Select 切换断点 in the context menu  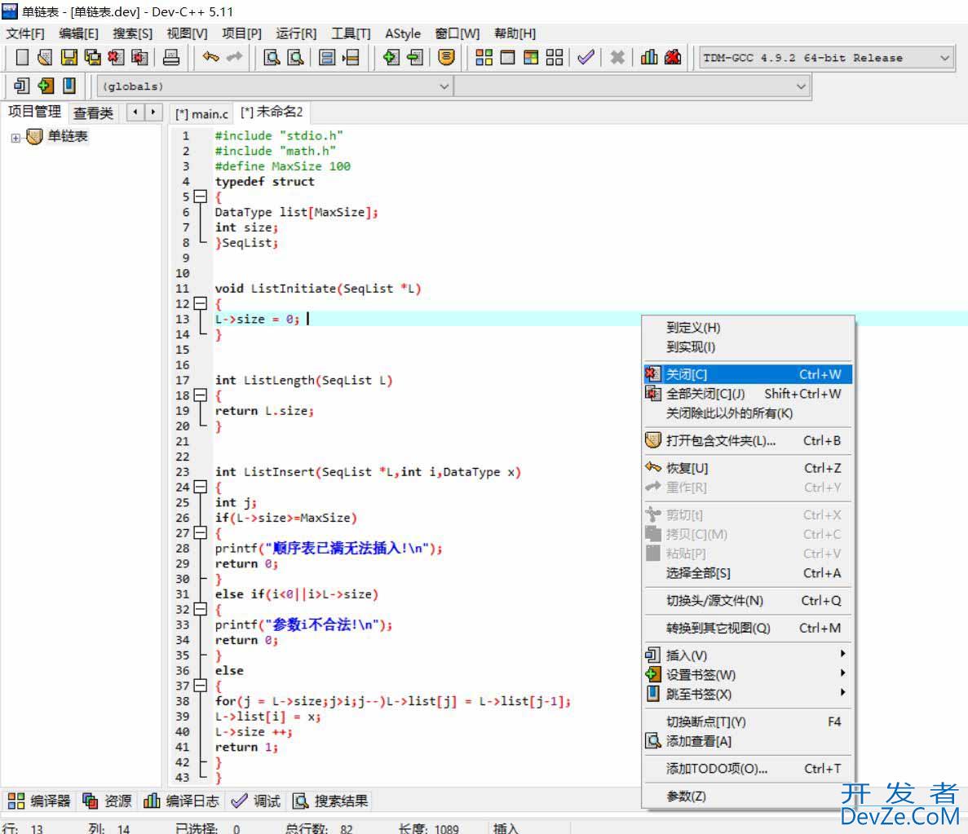pyautogui.click(x=748, y=721)
